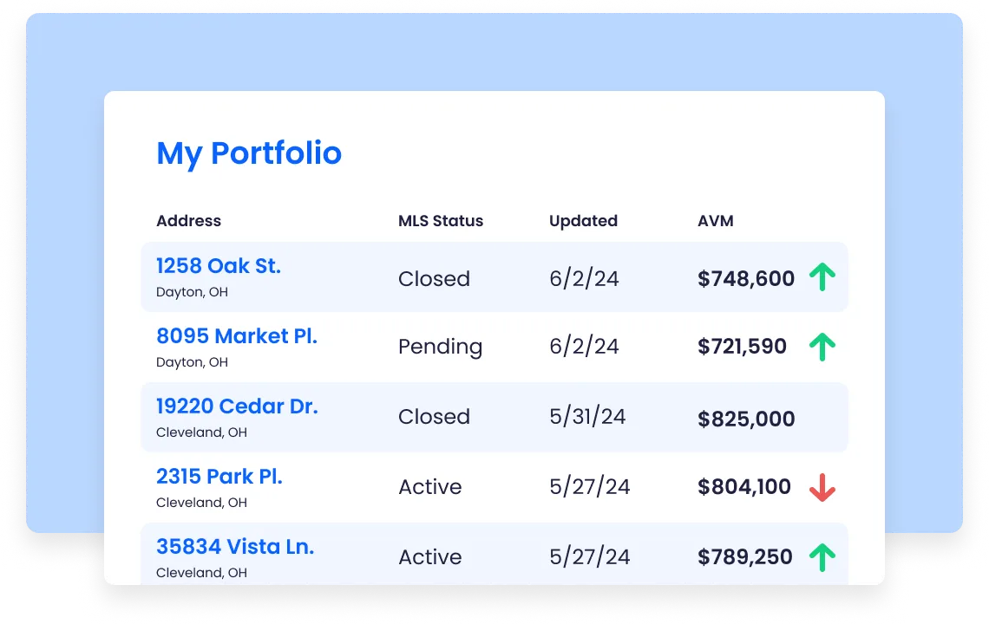Viewport: 989px width, 624px height.
Task: Select Active status in Park Pl. row
Action: [x=430, y=487]
